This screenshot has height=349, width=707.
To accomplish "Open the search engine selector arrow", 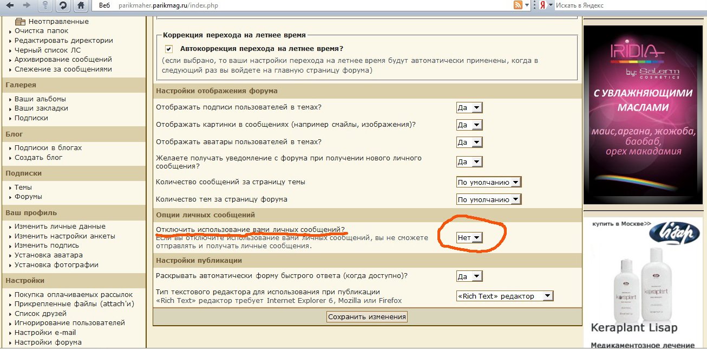I will [x=550, y=5].
